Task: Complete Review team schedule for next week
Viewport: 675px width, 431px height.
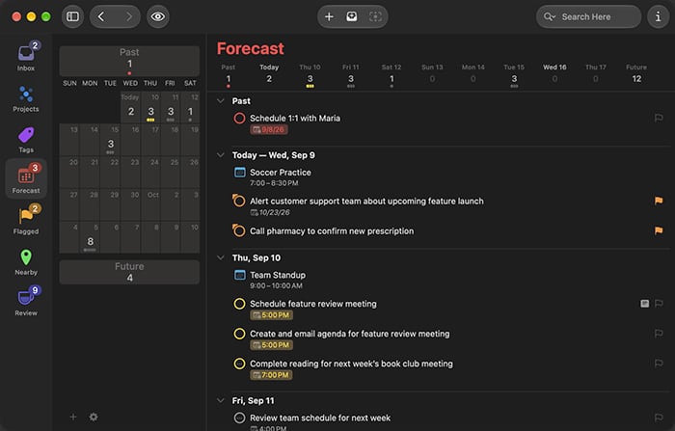Action: pyautogui.click(x=239, y=418)
